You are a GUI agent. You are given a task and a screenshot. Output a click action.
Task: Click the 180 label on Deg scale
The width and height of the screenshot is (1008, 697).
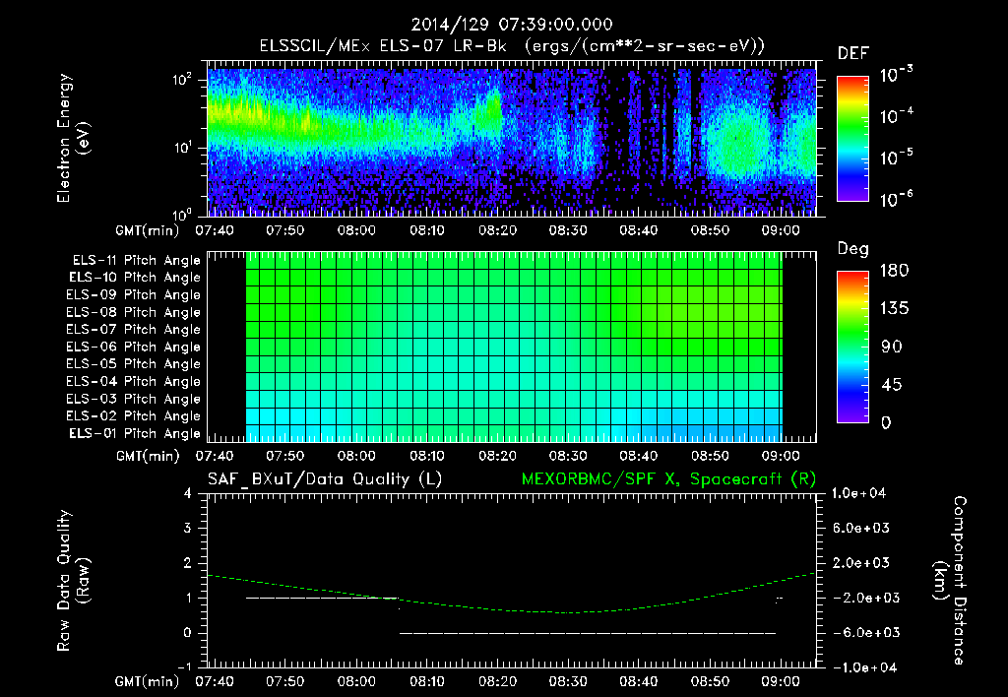click(x=894, y=271)
